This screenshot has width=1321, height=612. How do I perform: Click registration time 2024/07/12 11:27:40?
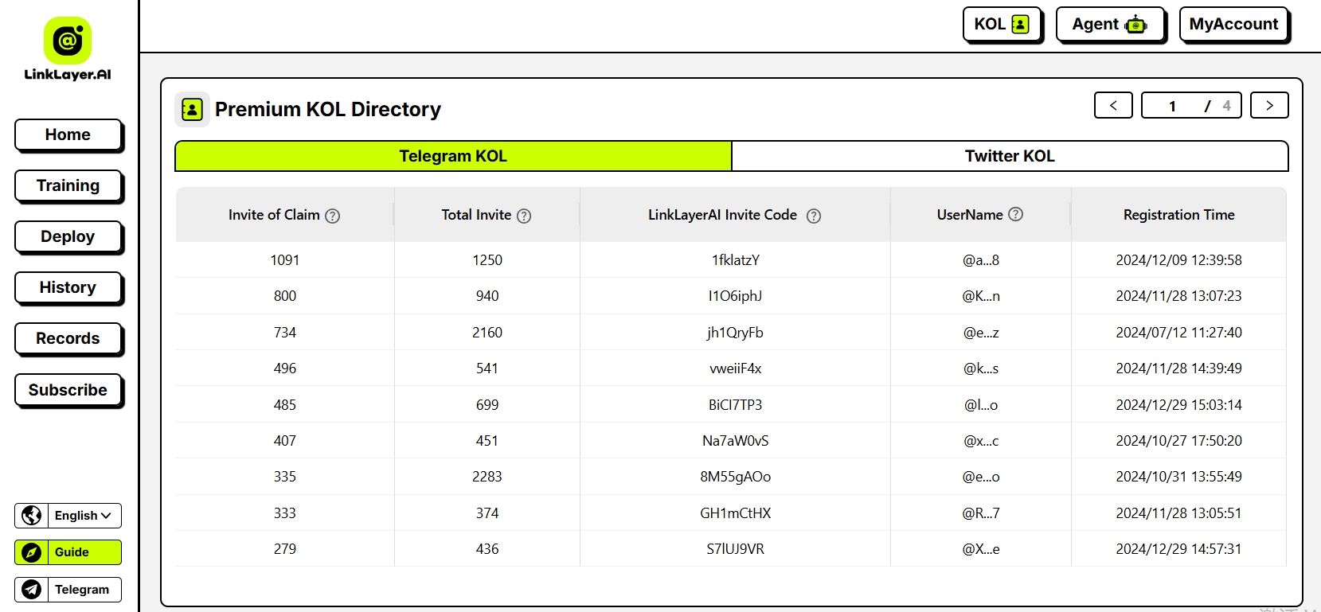(x=1179, y=333)
